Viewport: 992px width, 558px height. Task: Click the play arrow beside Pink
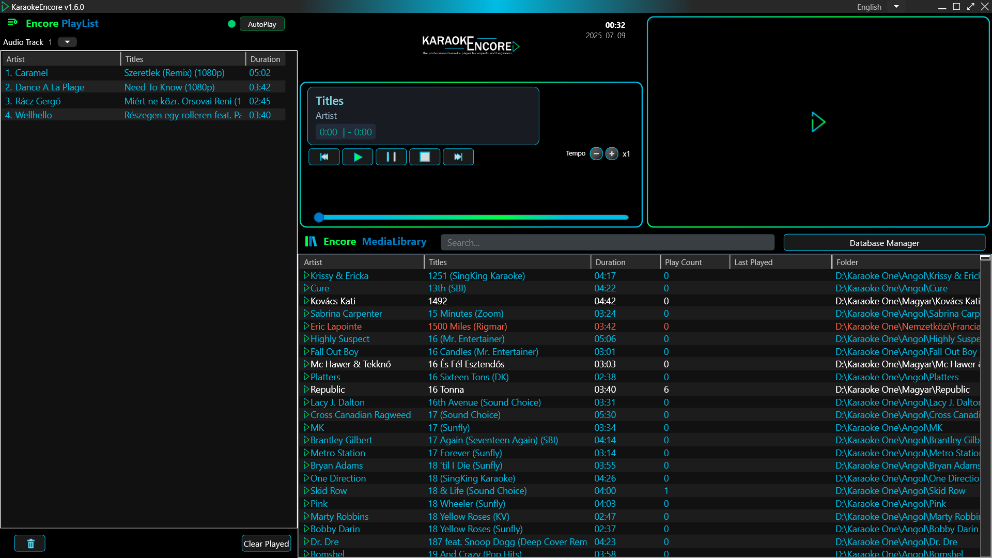[x=306, y=504]
